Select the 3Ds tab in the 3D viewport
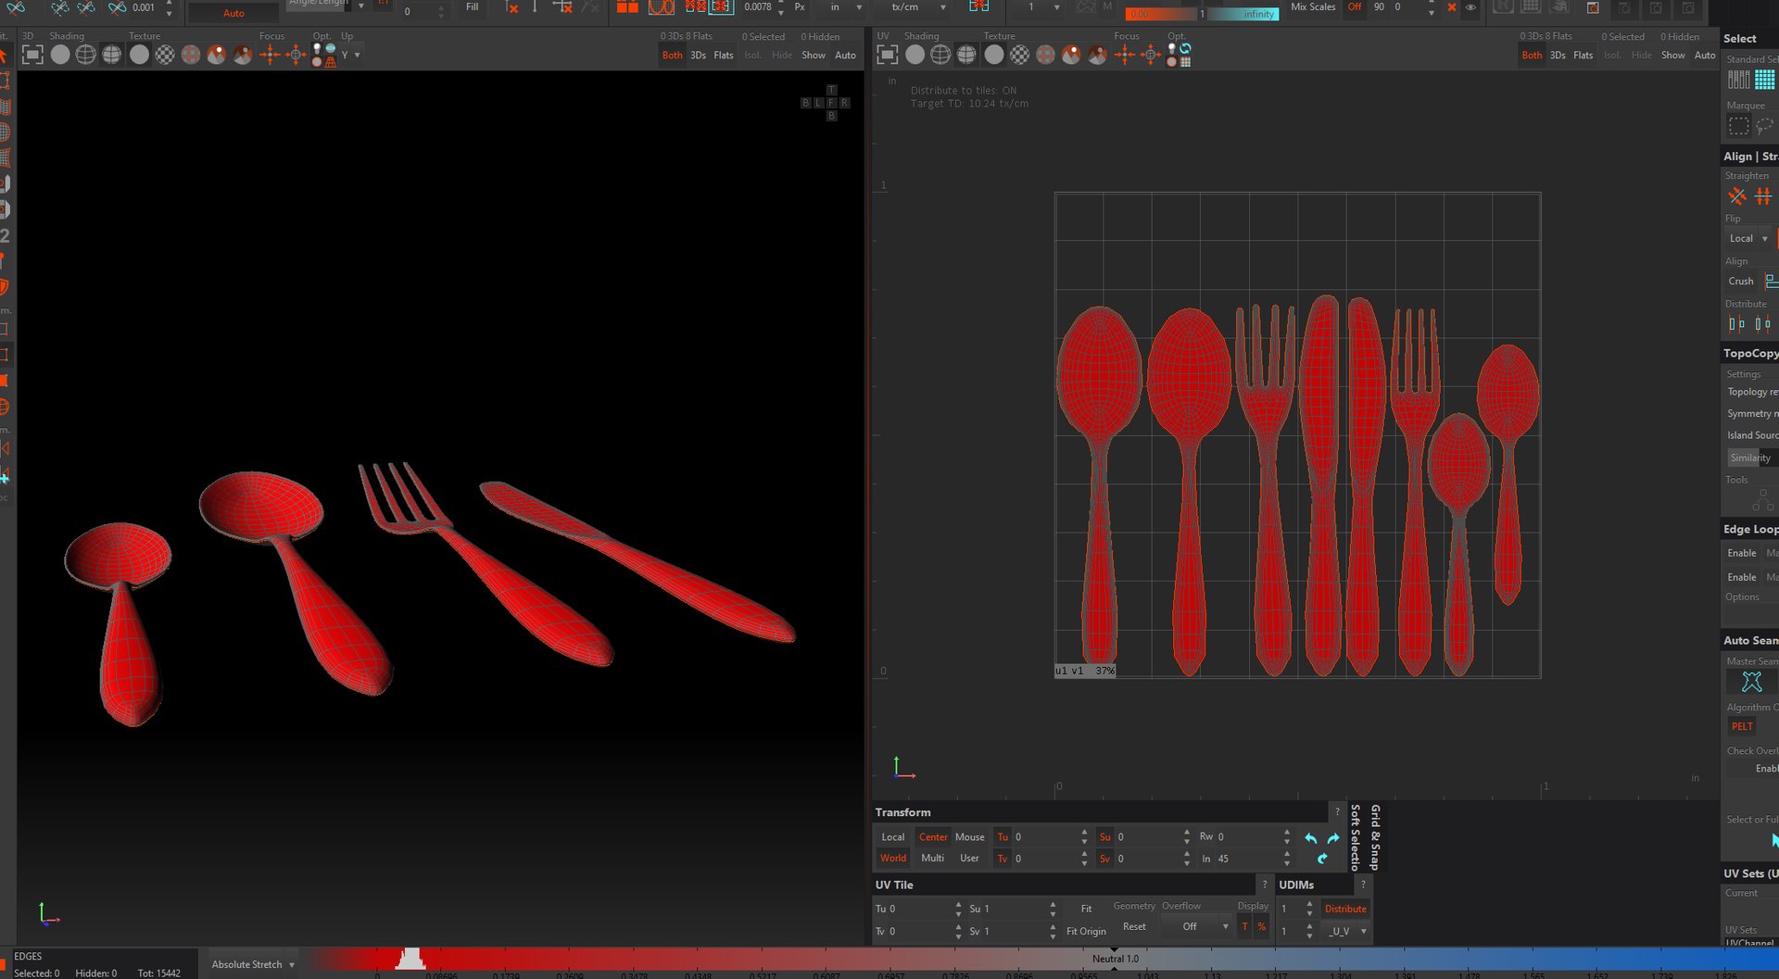 [698, 56]
